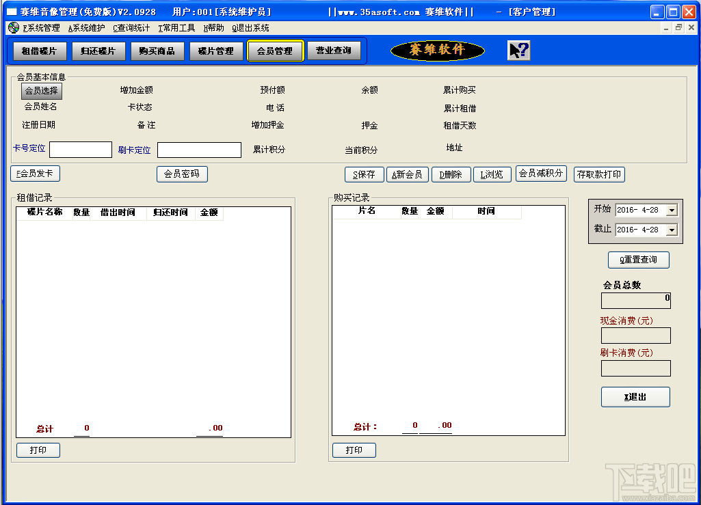The height and width of the screenshot is (505, 701).
Task: Click 打印 under 购买记录 list
Action: (x=354, y=450)
